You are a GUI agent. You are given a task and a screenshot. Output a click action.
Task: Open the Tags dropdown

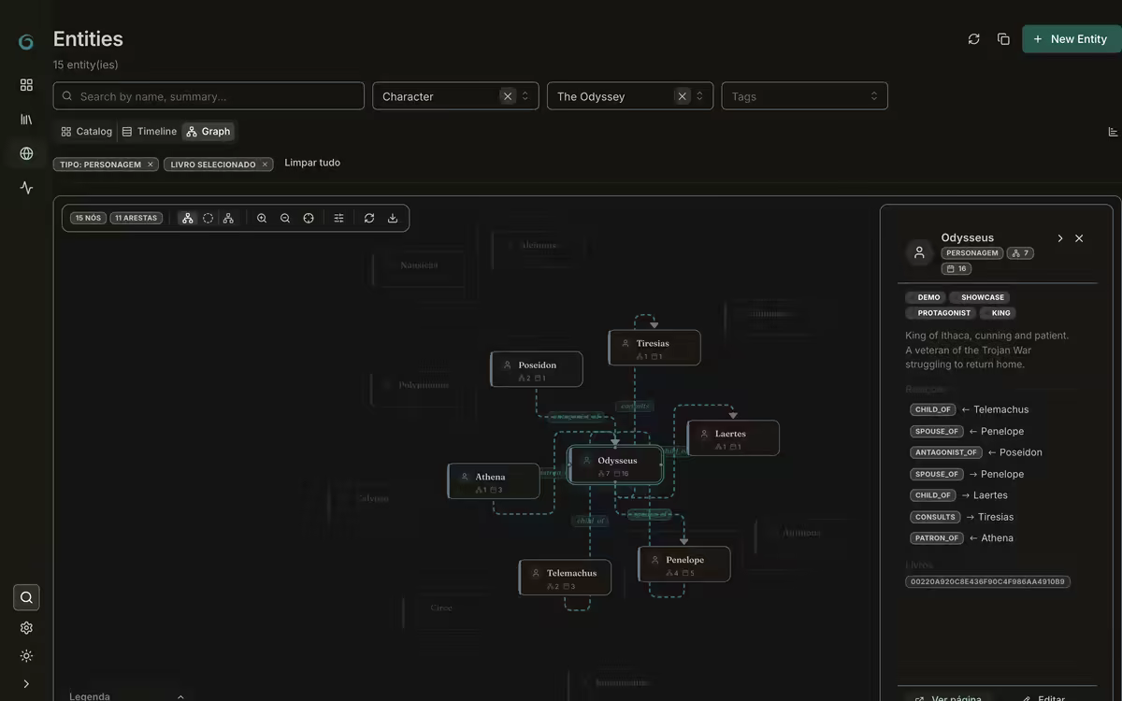(x=804, y=96)
